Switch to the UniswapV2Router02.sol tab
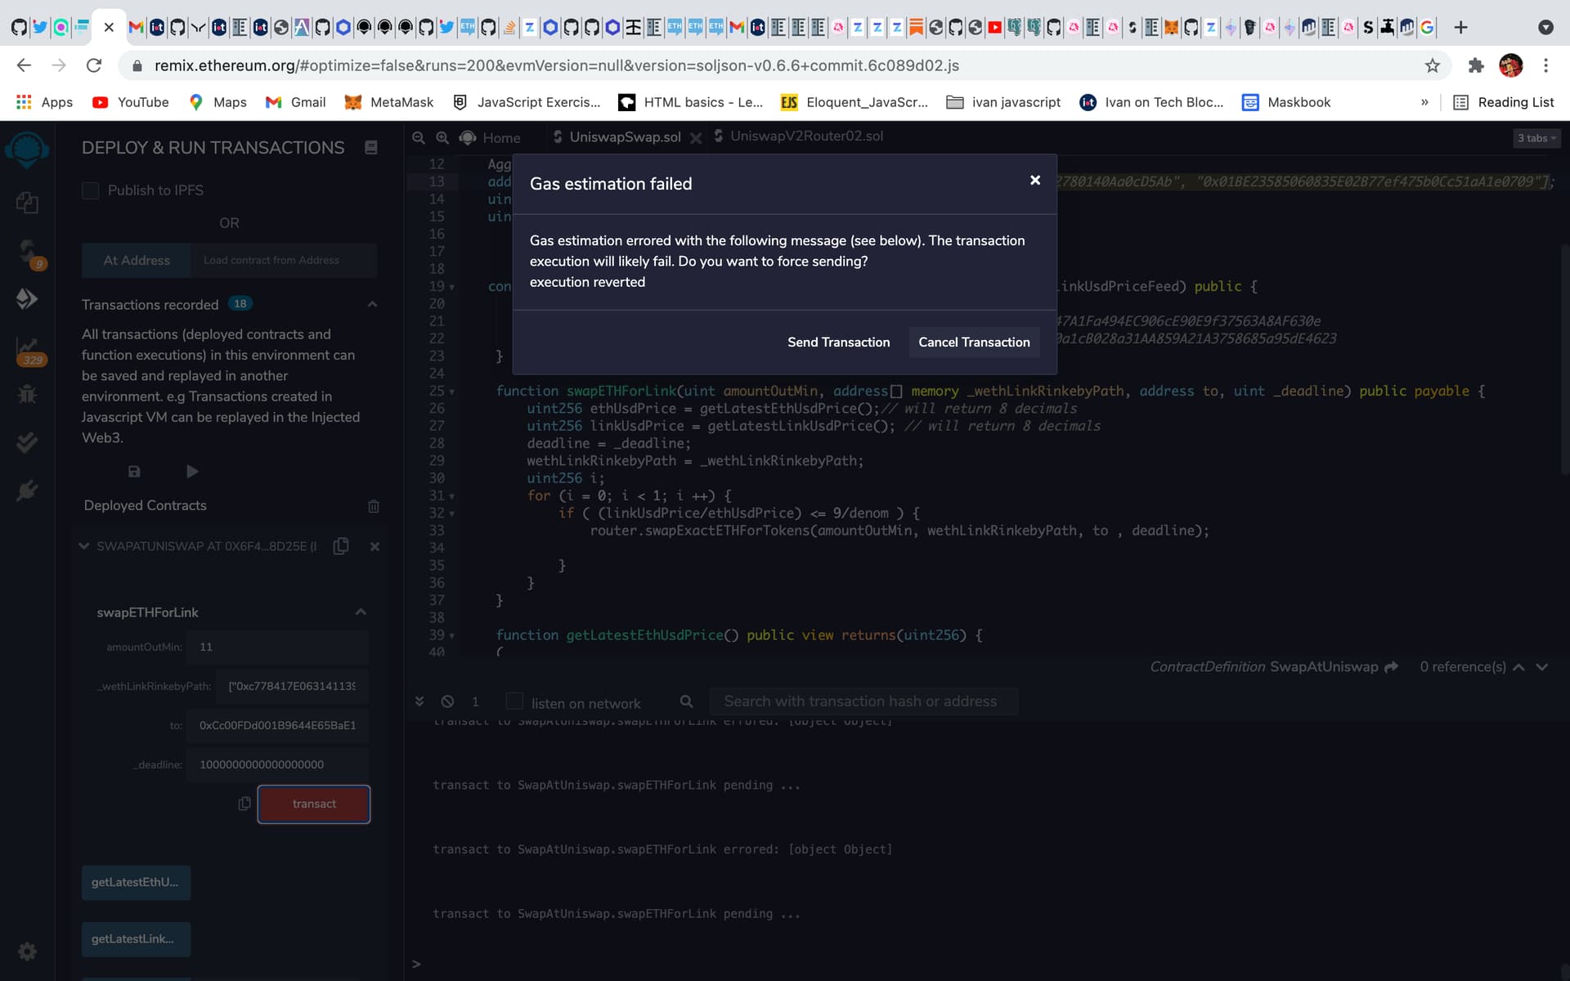Viewport: 1570px width, 981px height. coord(805,137)
